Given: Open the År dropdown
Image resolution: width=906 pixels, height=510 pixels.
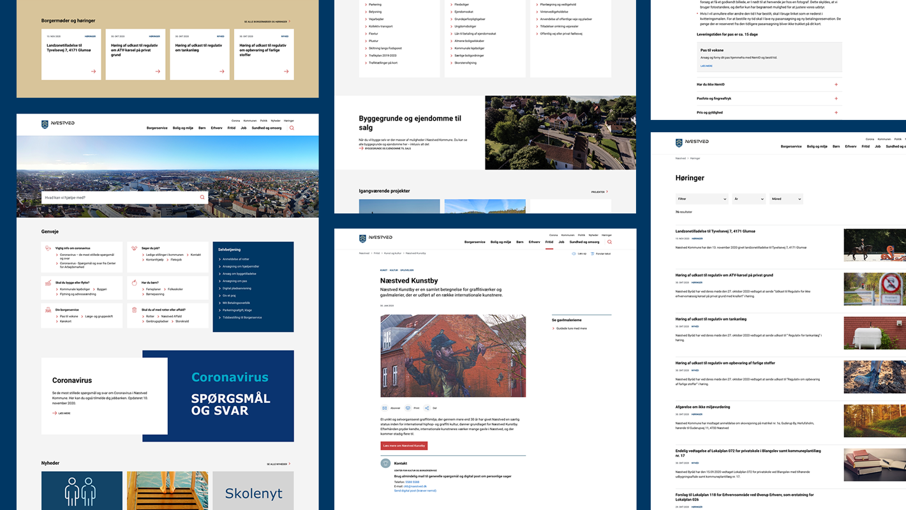Looking at the screenshot, I should [748, 199].
